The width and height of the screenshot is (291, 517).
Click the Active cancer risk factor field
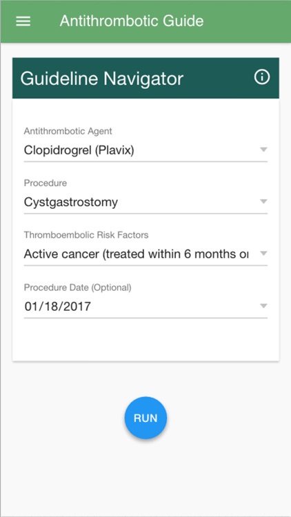145,254
